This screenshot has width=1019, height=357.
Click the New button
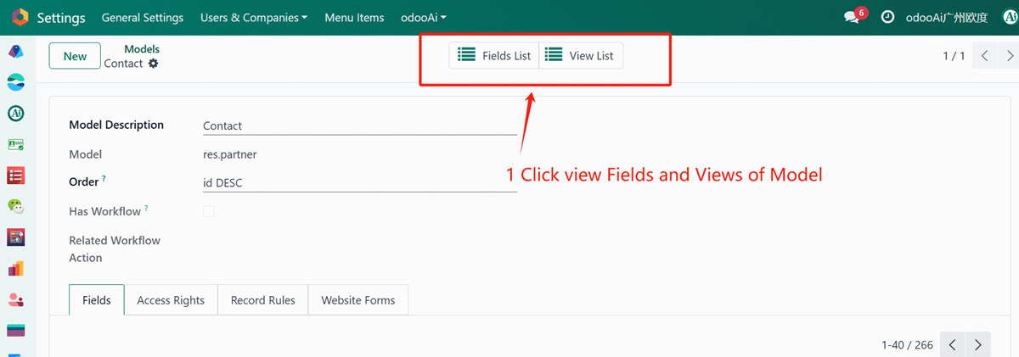pyautogui.click(x=75, y=56)
